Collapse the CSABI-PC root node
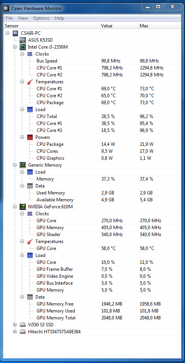 pyautogui.click(x=8, y=33)
